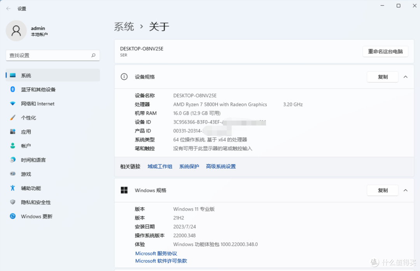420x271 pixels.
Task: Go to Windows 更新 page
Action: tap(53, 216)
